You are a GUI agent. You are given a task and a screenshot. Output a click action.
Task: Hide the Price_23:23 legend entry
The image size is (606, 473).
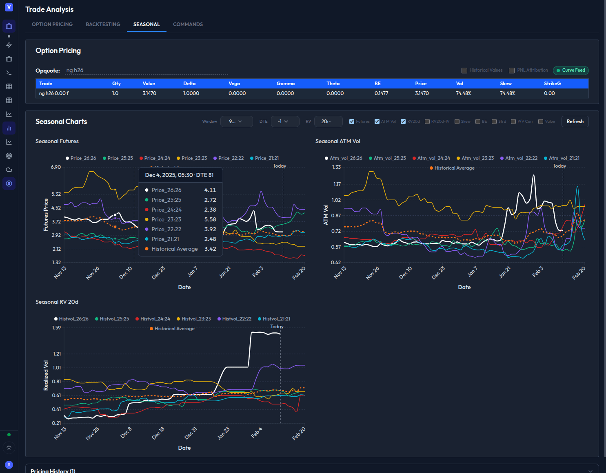[191, 158]
